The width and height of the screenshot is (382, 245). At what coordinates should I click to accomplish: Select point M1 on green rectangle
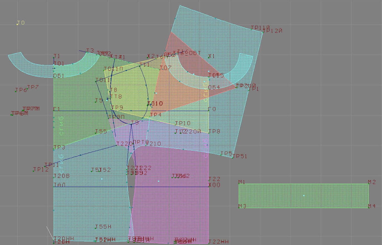[x=239, y=184]
